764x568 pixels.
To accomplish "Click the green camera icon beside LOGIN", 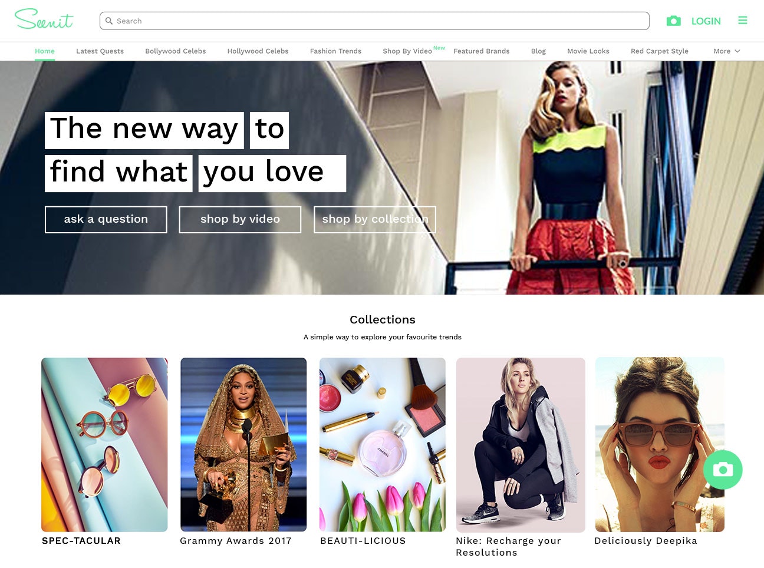I will pos(674,21).
